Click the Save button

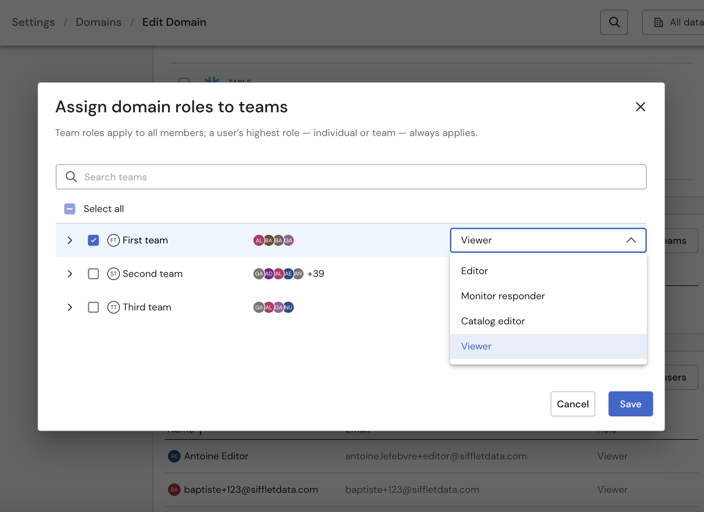click(630, 404)
